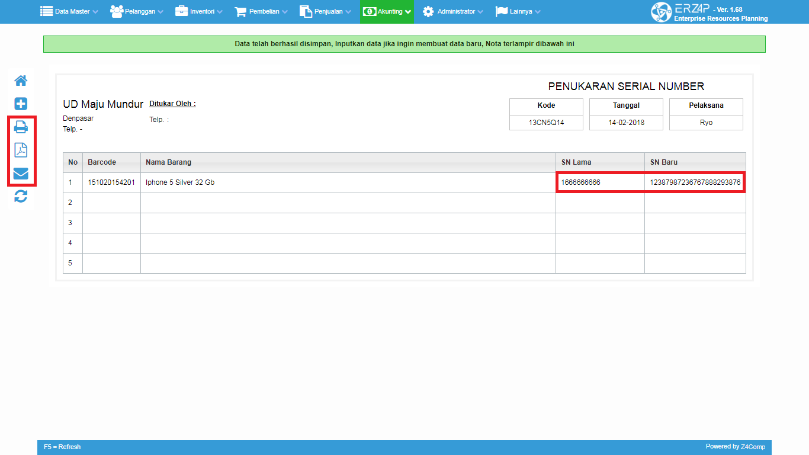Click the Ditukar Oleh label
809x455 pixels.
coord(172,104)
